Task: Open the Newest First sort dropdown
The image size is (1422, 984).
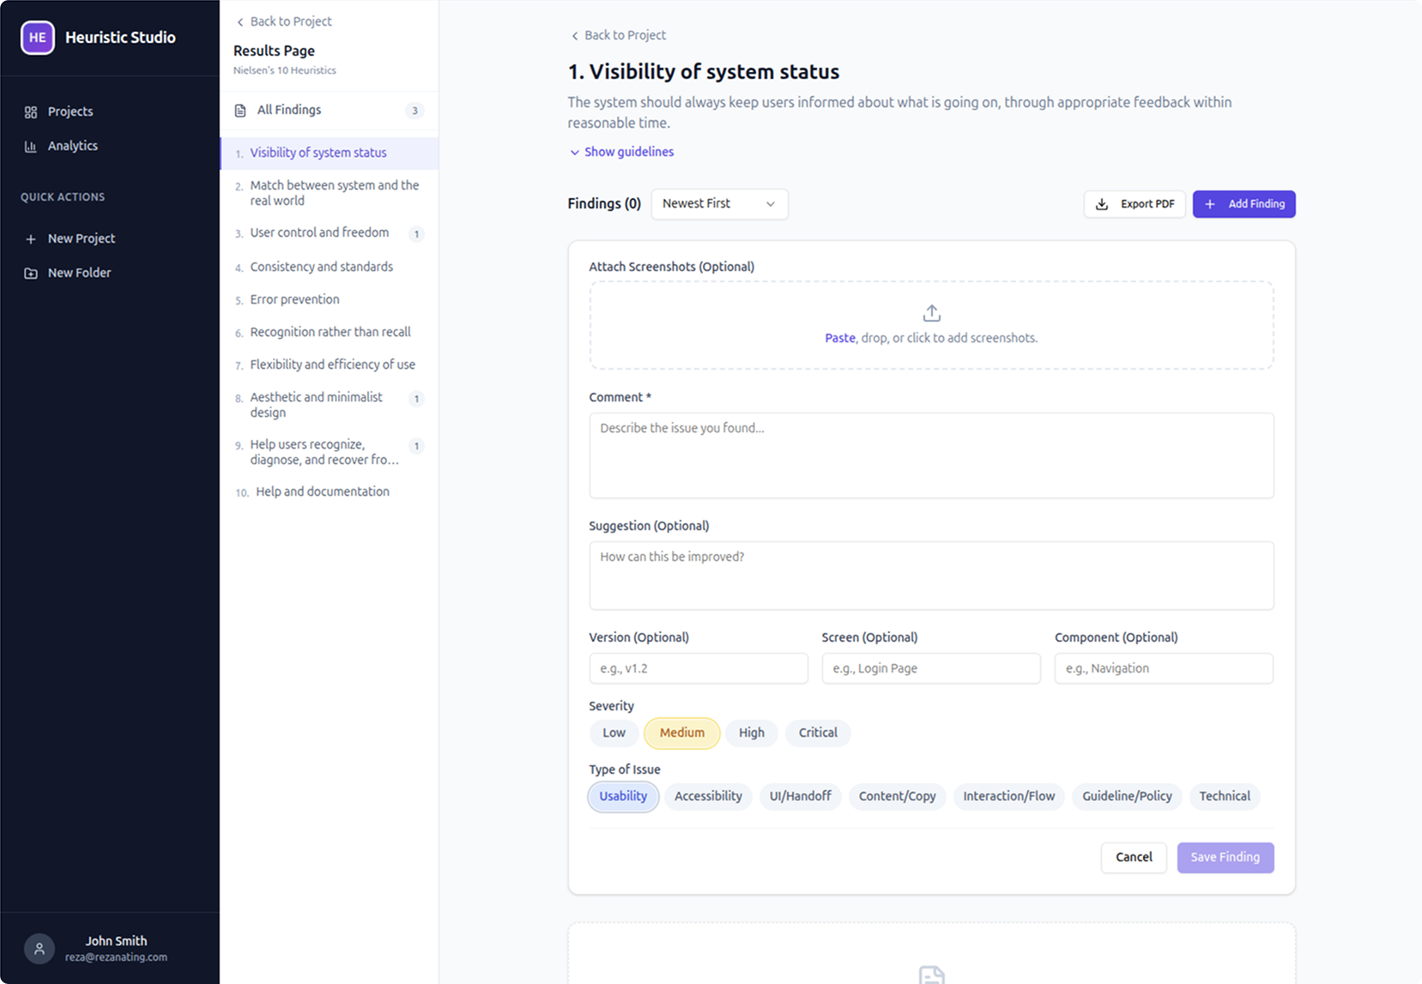Action: [x=719, y=203]
